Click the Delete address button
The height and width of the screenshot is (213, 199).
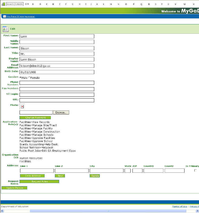tap(95, 176)
